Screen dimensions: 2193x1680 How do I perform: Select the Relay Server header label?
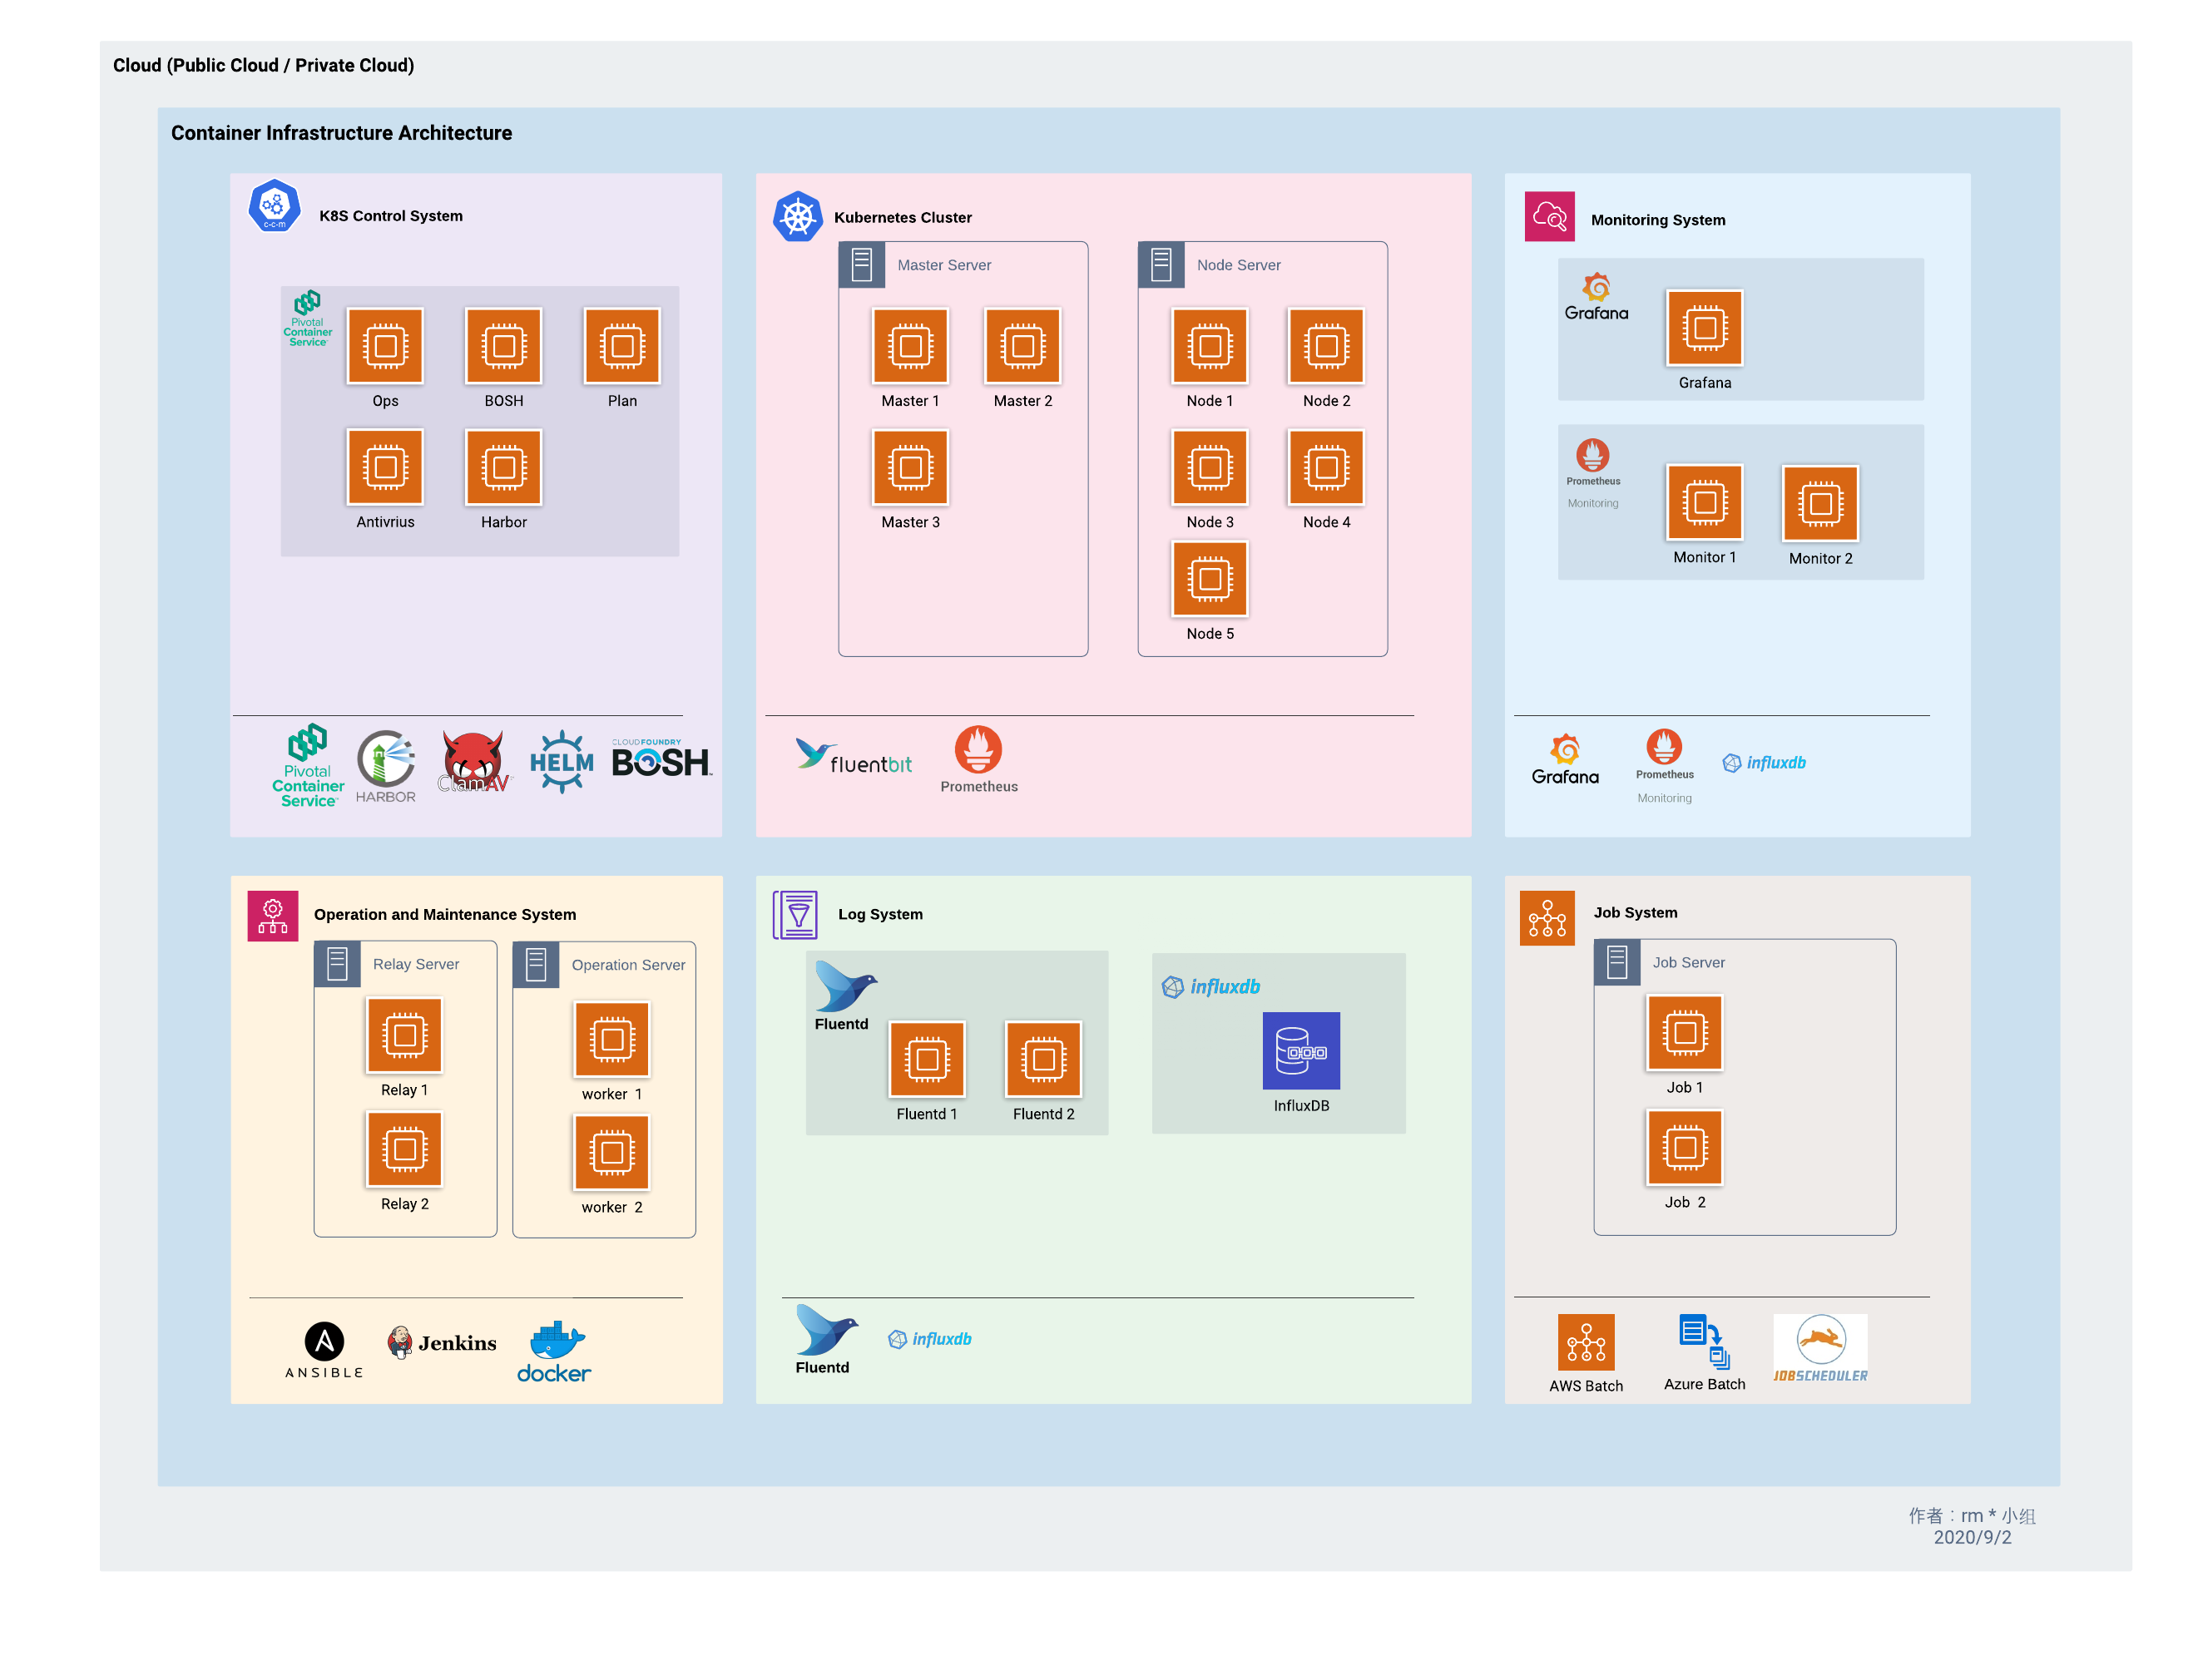pos(416,964)
